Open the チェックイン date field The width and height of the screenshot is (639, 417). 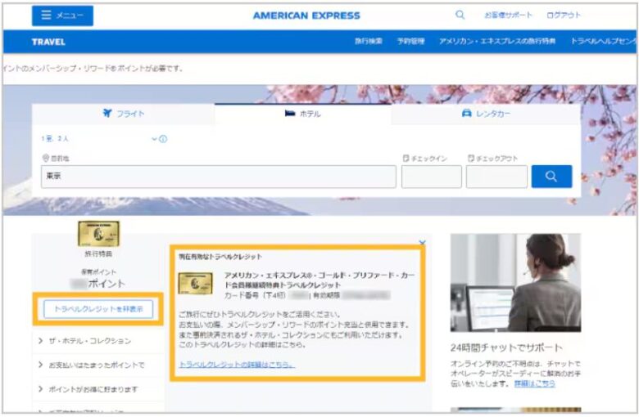click(432, 177)
